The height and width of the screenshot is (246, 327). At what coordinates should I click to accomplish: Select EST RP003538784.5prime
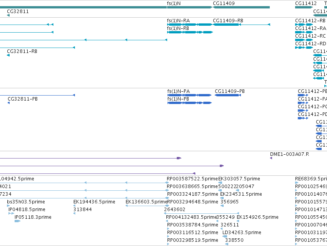(x=193, y=225)
